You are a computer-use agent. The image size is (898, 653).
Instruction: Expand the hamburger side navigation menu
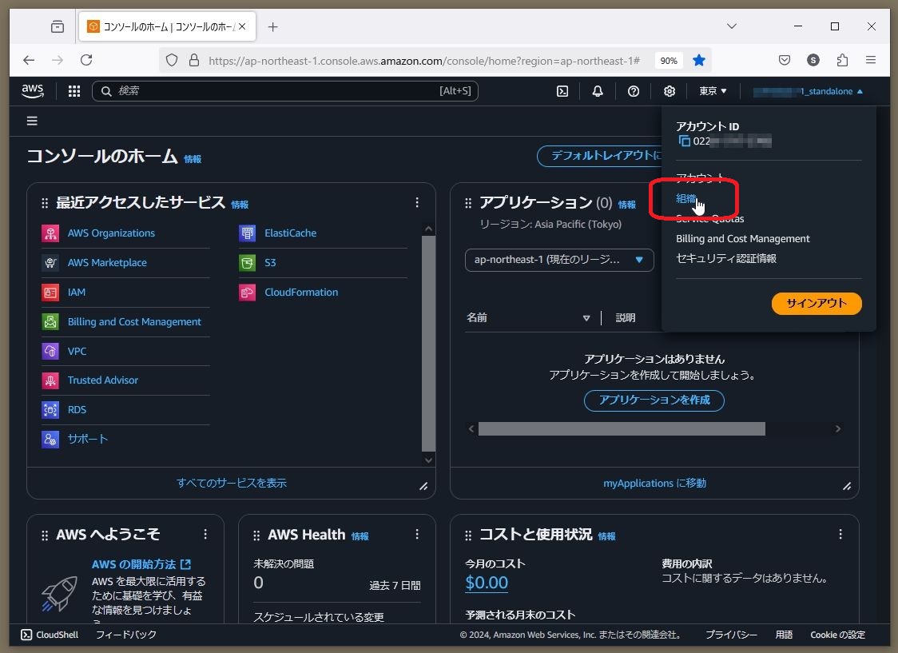pos(32,121)
